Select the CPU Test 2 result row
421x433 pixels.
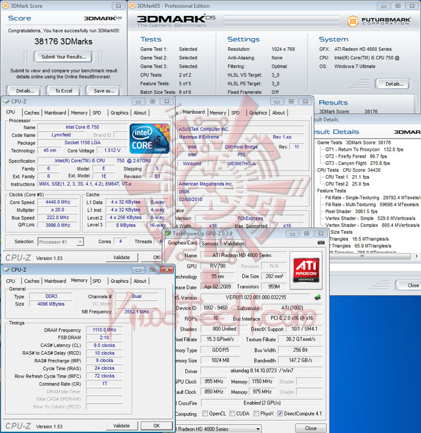point(347,184)
